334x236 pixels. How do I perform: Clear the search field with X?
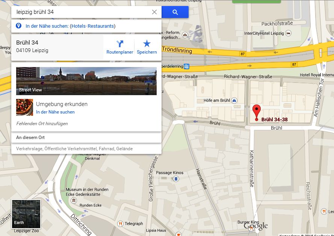tap(154, 12)
